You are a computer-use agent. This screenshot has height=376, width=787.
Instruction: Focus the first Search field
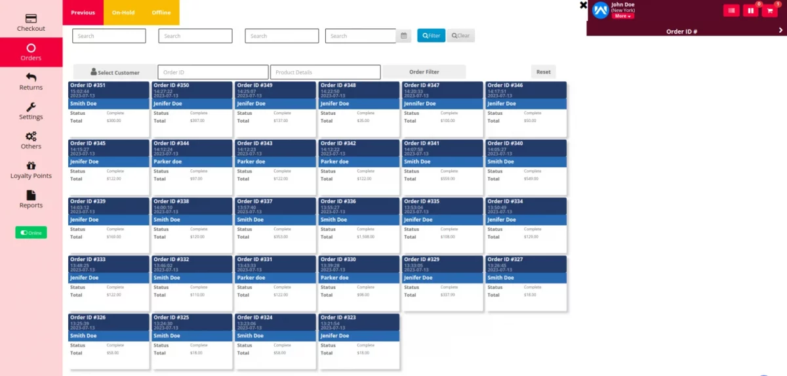109,36
